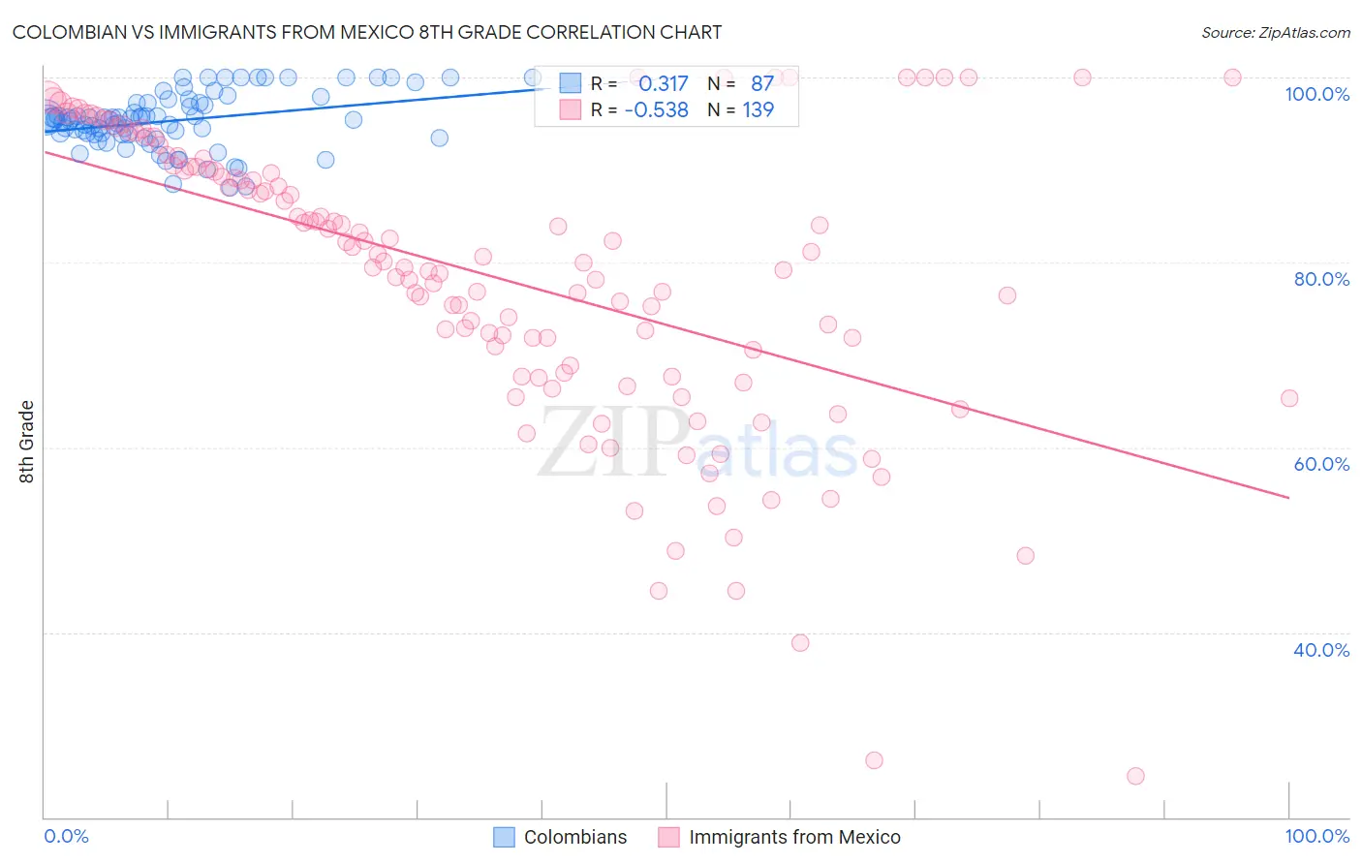Click the chart title text
Image resolution: width=1362 pixels, height=864 pixels.
click(367, 32)
